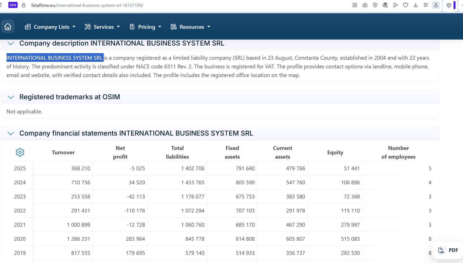The height and width of the screenshot is (263, 463).
Task: Click current assets value 356 737
Action: [x=296, y=253]
